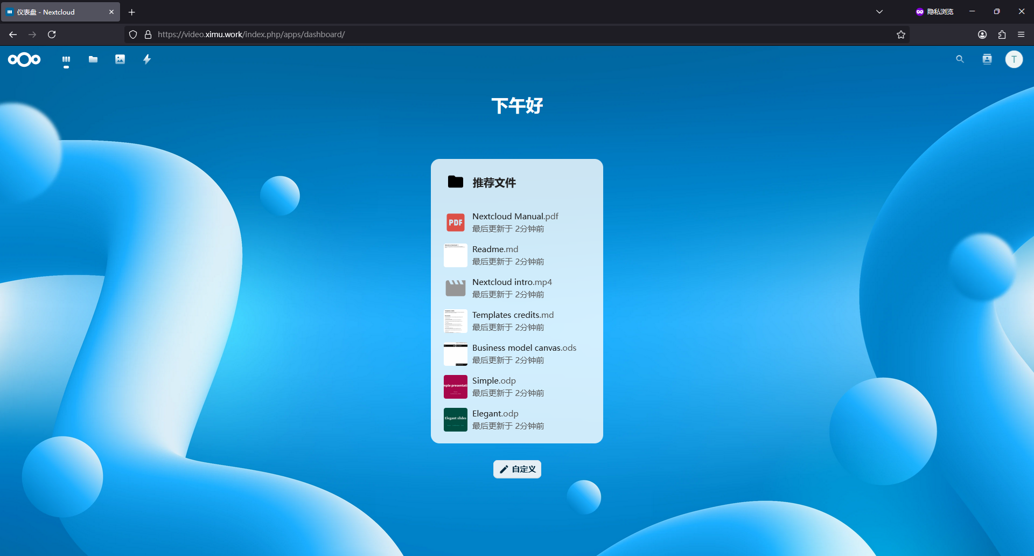Open the Activity lightning icon

tap(147, 59)
